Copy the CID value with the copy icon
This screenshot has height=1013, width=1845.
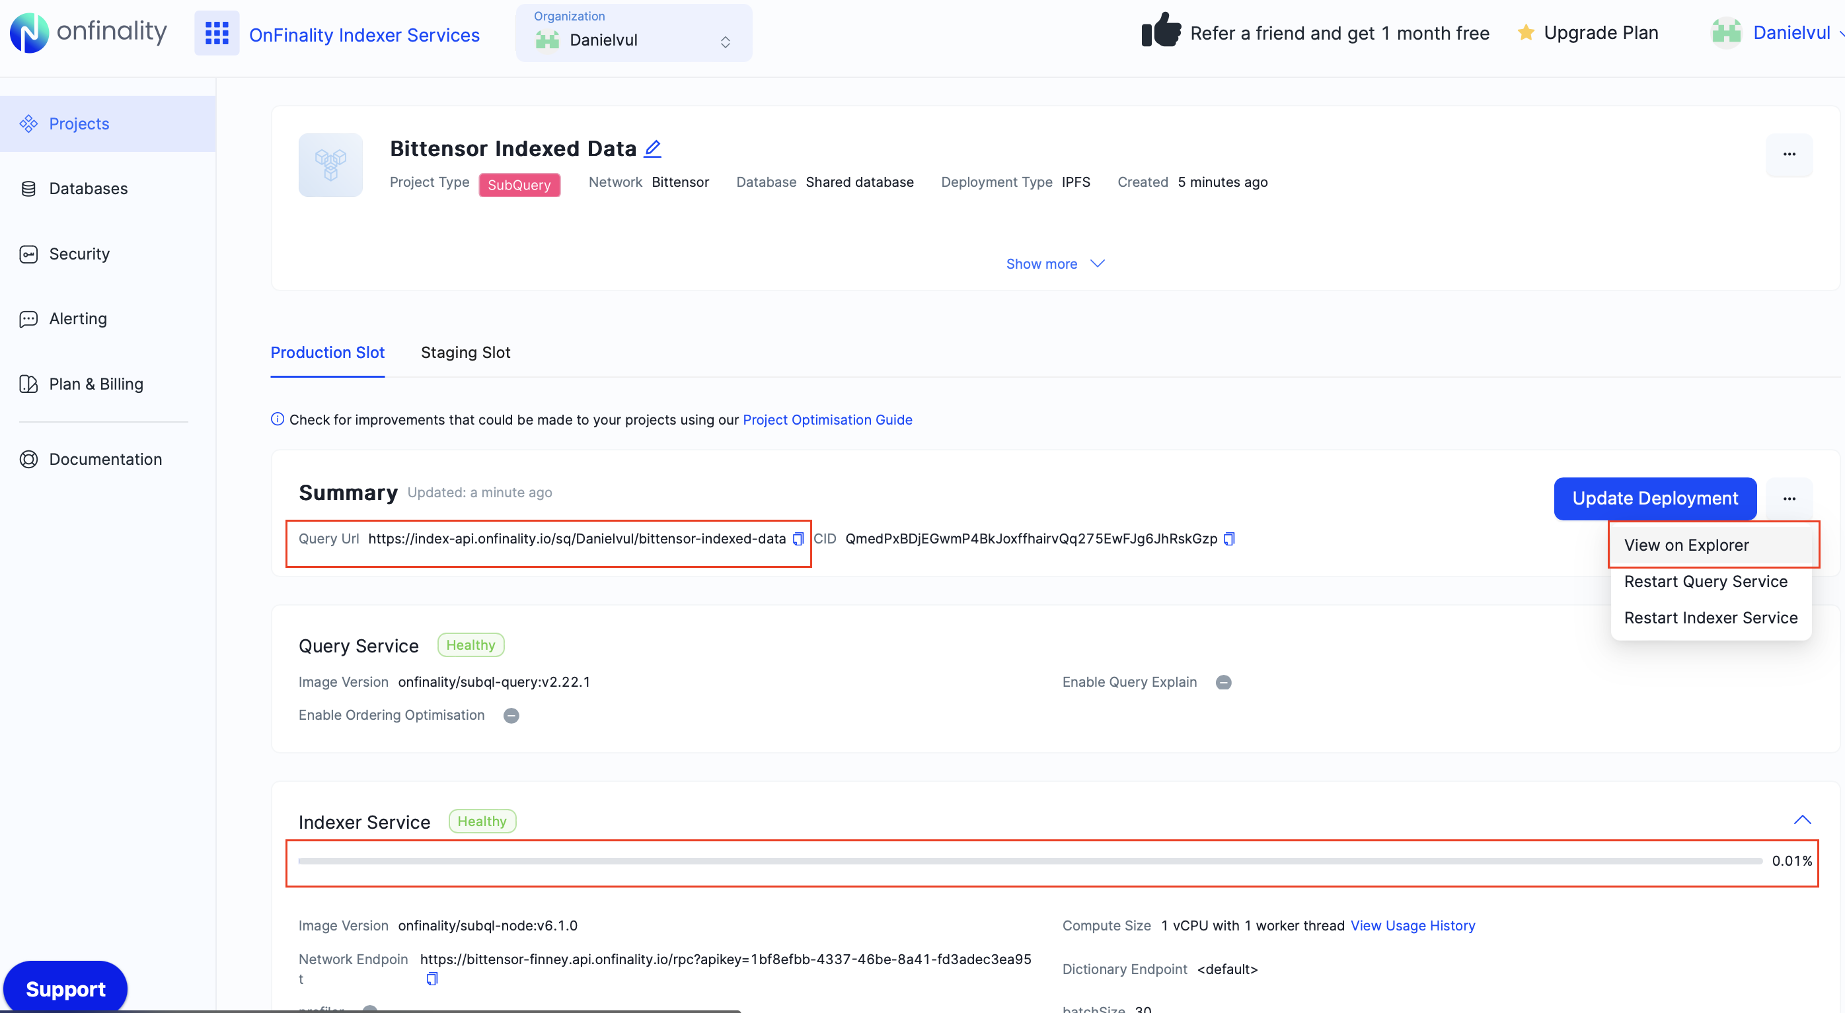pyautogui.click(x=1229, y=539)
